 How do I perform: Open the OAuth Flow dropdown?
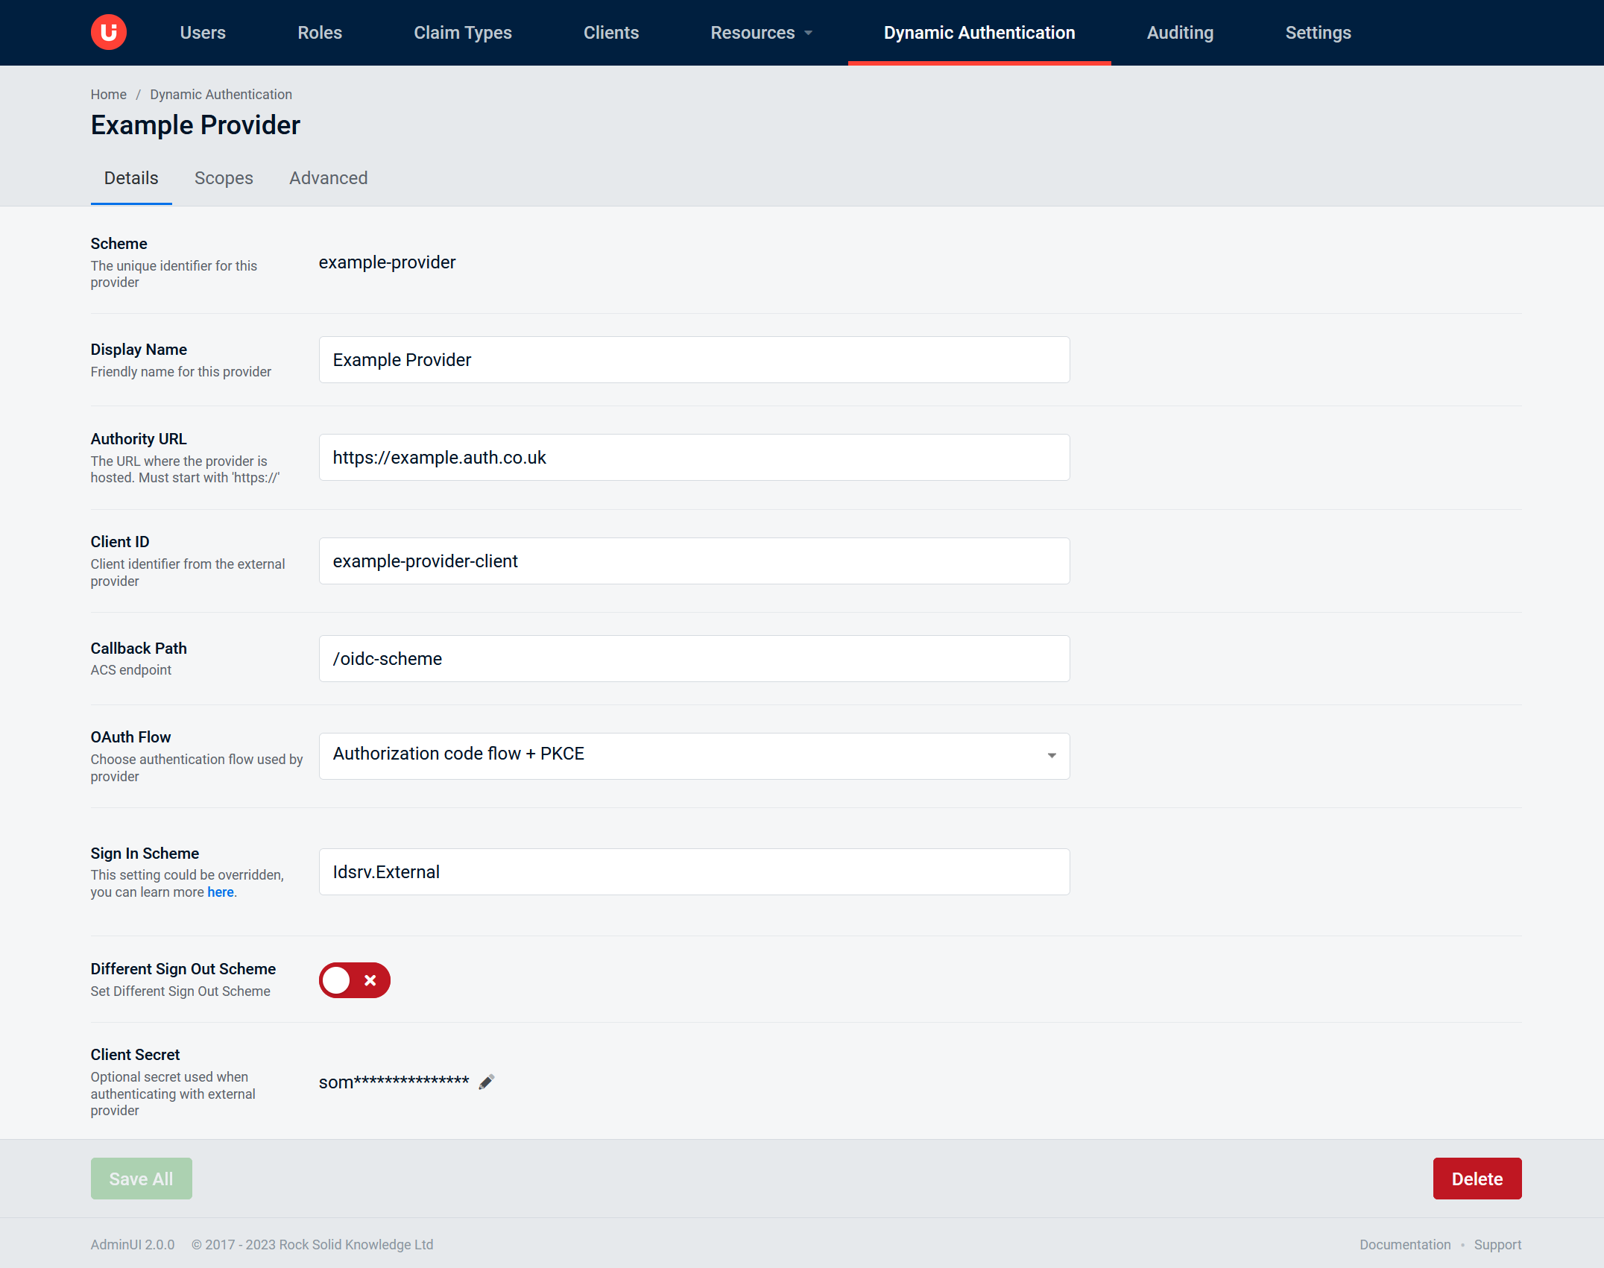coord(694,756)
